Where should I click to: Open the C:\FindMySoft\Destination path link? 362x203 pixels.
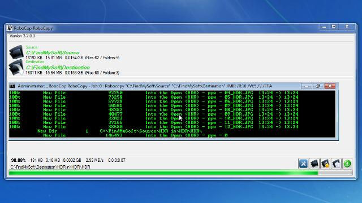coord(58,68)
